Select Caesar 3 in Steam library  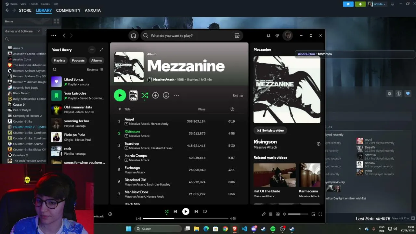[19, 104]
